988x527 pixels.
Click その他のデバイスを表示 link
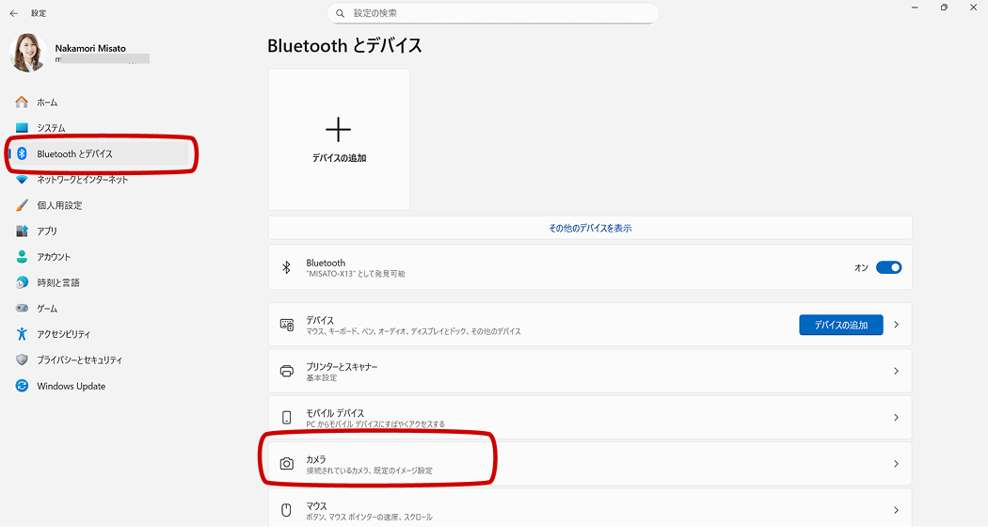click(590, 228)
